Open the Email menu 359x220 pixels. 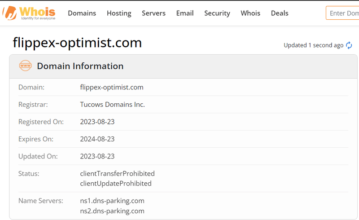[x=185, y=13]
